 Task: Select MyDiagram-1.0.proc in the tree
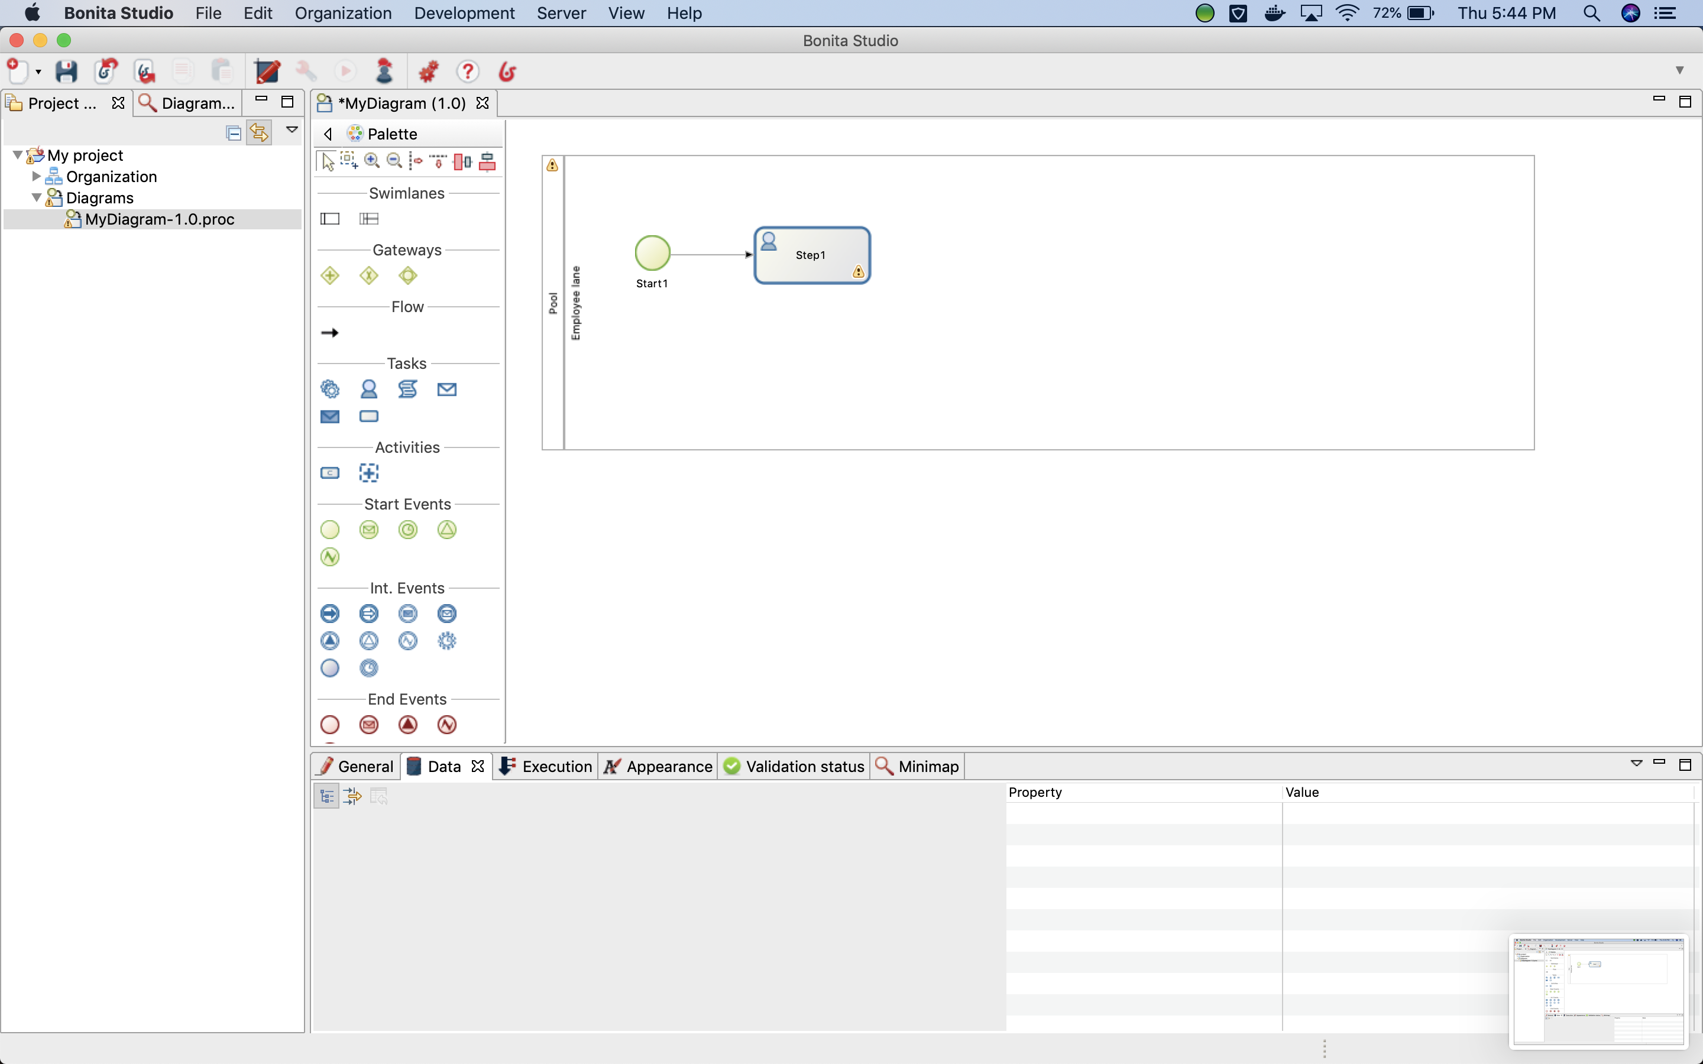pyautogui.click(x=160, y=219)
